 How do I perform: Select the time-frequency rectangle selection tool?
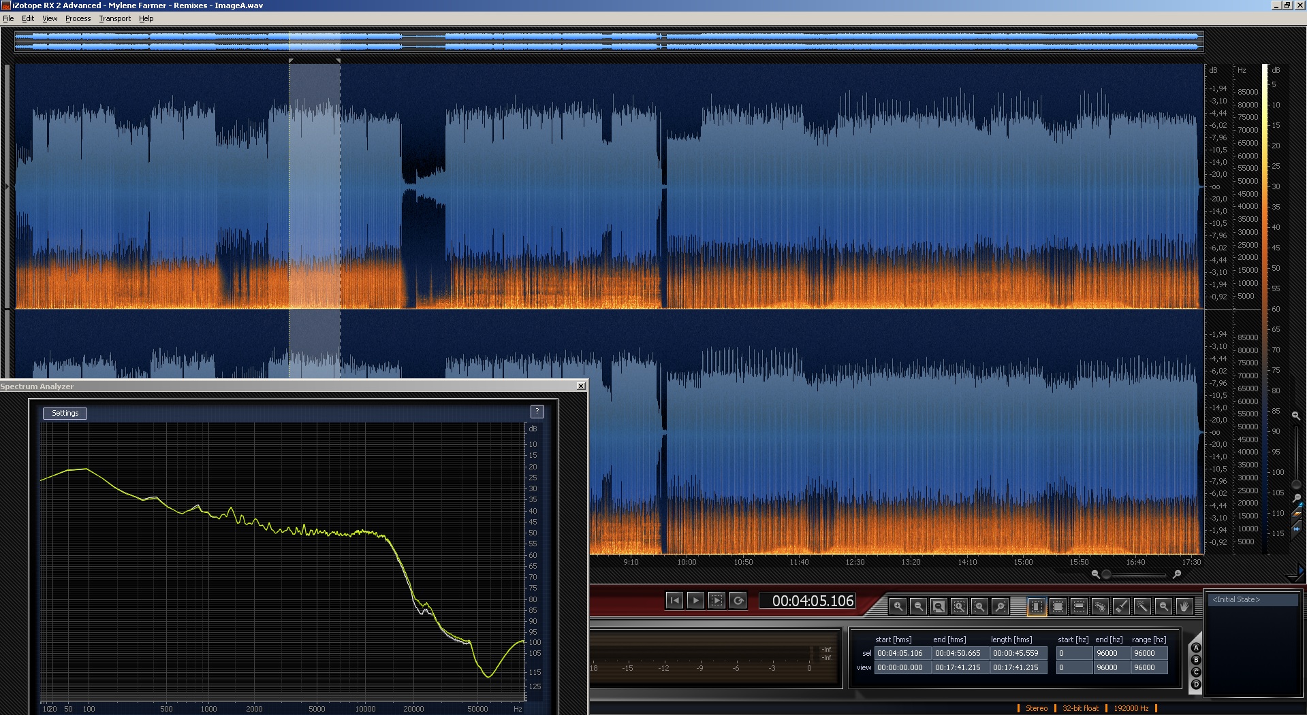coord(1058,606)
